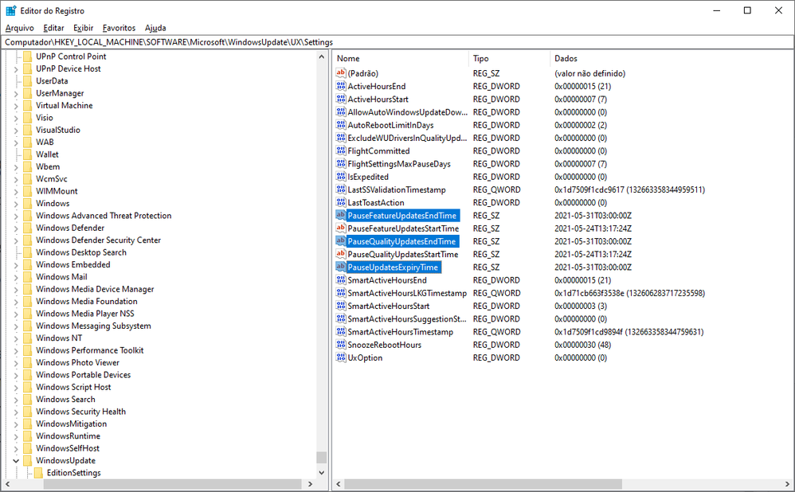795x492 pixels.
Task: Expand the Windows NT key
Action: coord(16,338)
